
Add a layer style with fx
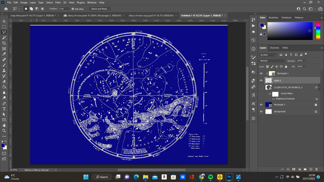tap(288, 169)
